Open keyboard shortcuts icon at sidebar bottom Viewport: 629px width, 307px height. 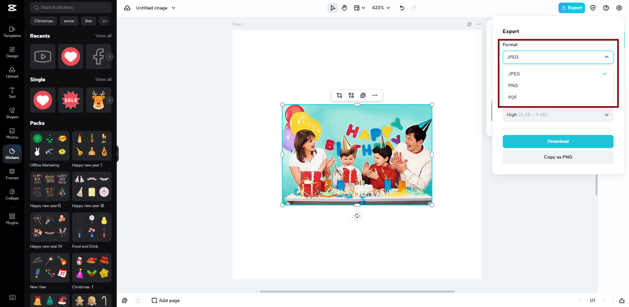pyautogui.click(x=12, y=297)
